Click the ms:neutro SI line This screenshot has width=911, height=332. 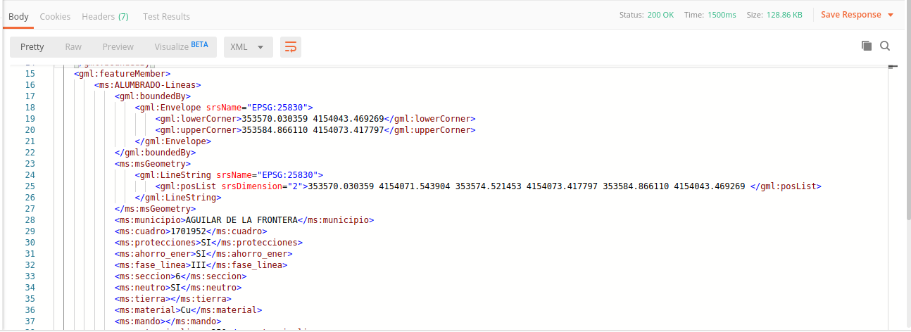tap(178, 288)
